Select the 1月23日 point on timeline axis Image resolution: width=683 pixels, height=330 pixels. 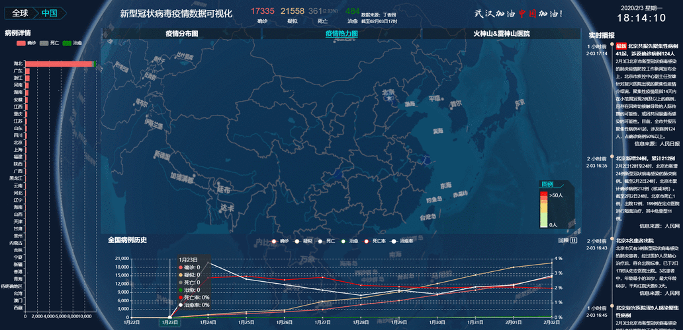point(170,322)
